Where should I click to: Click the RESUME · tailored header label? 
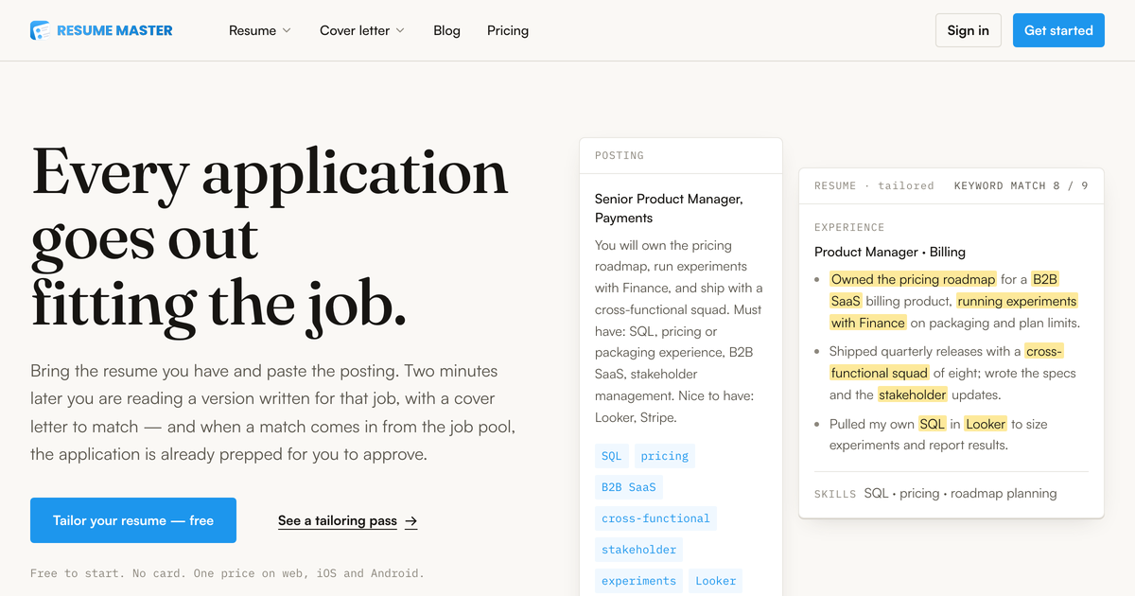pyautogui.click(x=874, y=185)
